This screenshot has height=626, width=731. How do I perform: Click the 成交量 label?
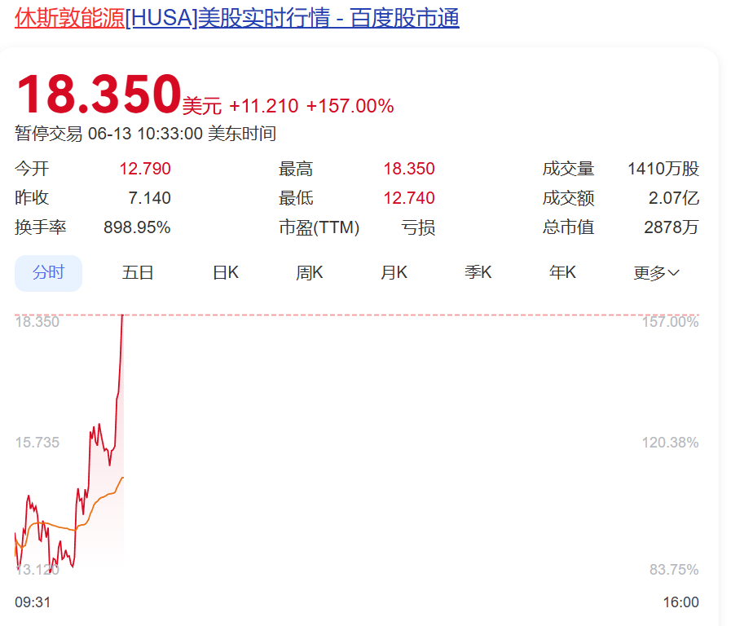tap(568, 169)
